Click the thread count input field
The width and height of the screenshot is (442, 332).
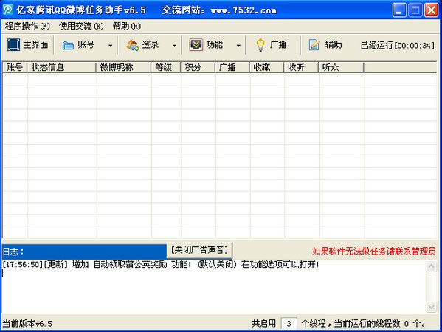tap(289, 324)
